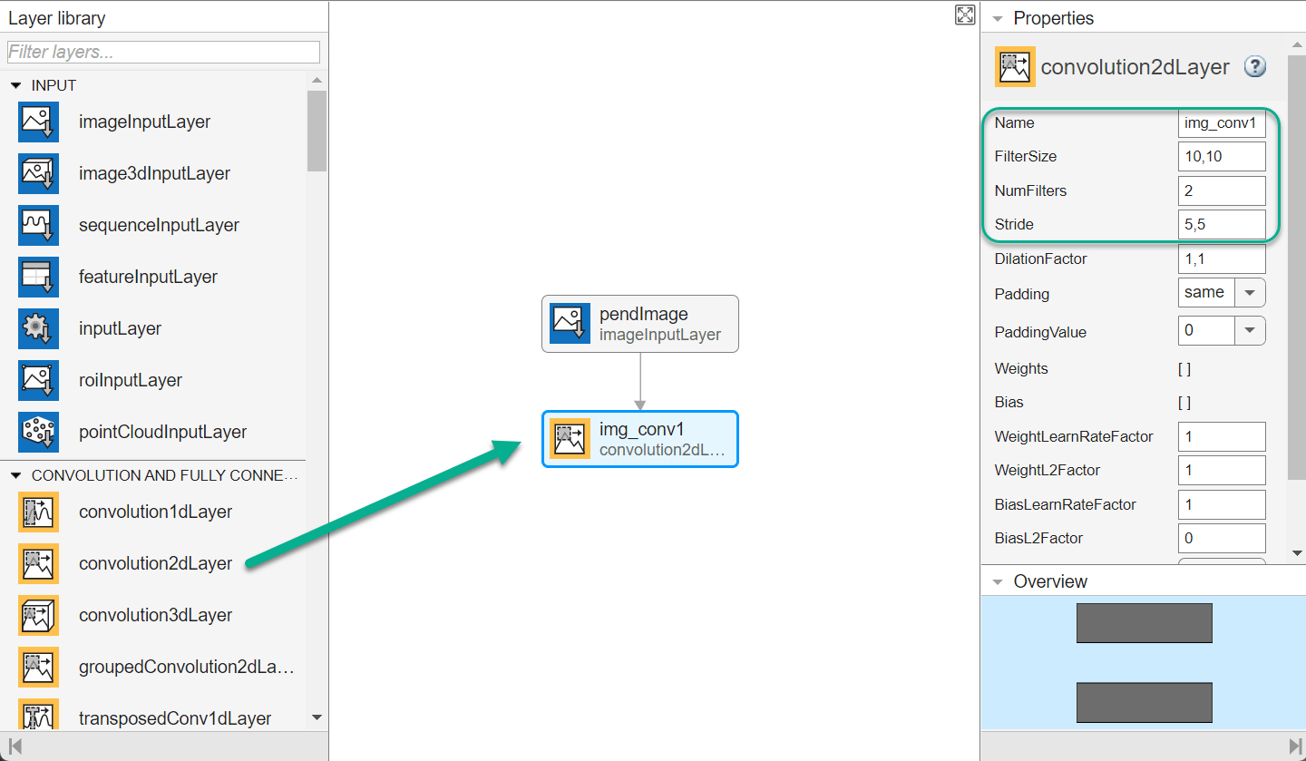Pick the sequenceInputLayer icon

point(38,225)
